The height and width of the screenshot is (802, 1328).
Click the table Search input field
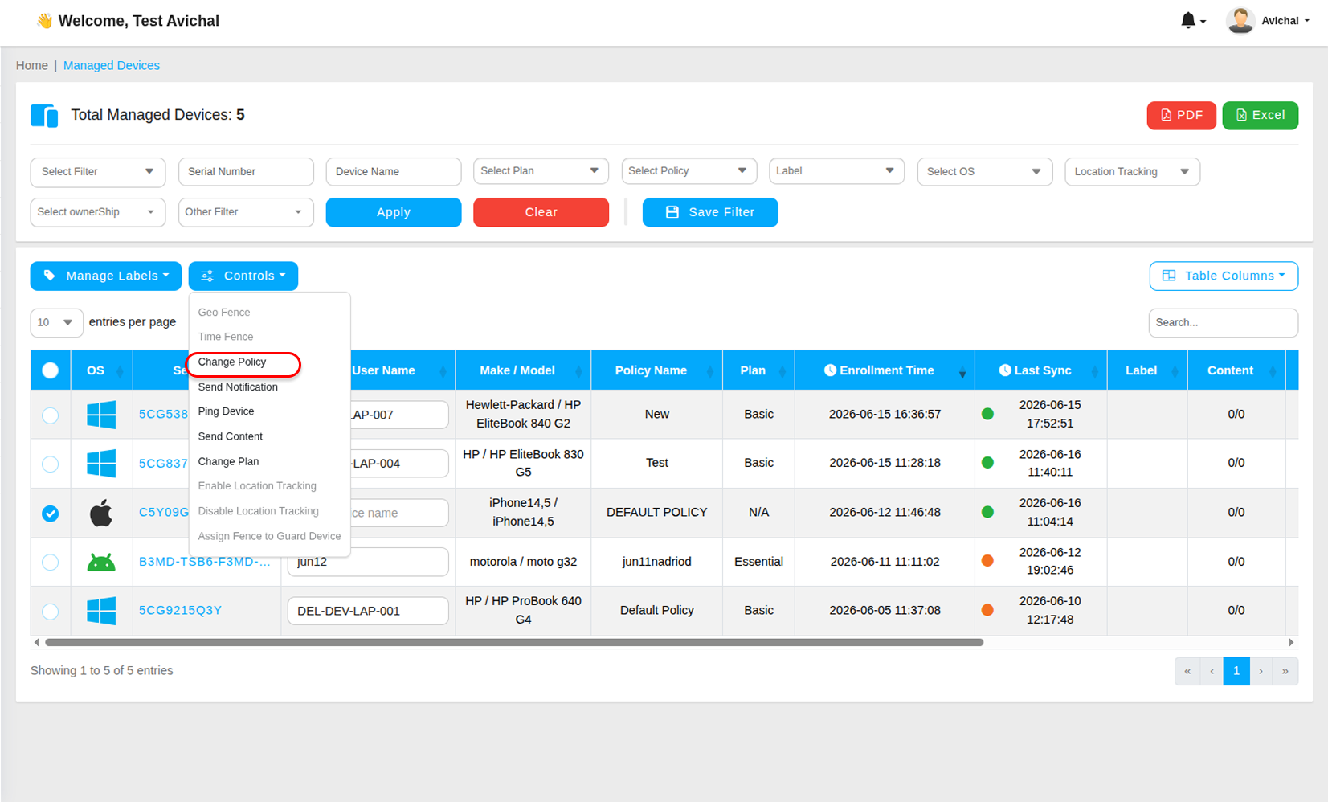tap(1223, 322)
